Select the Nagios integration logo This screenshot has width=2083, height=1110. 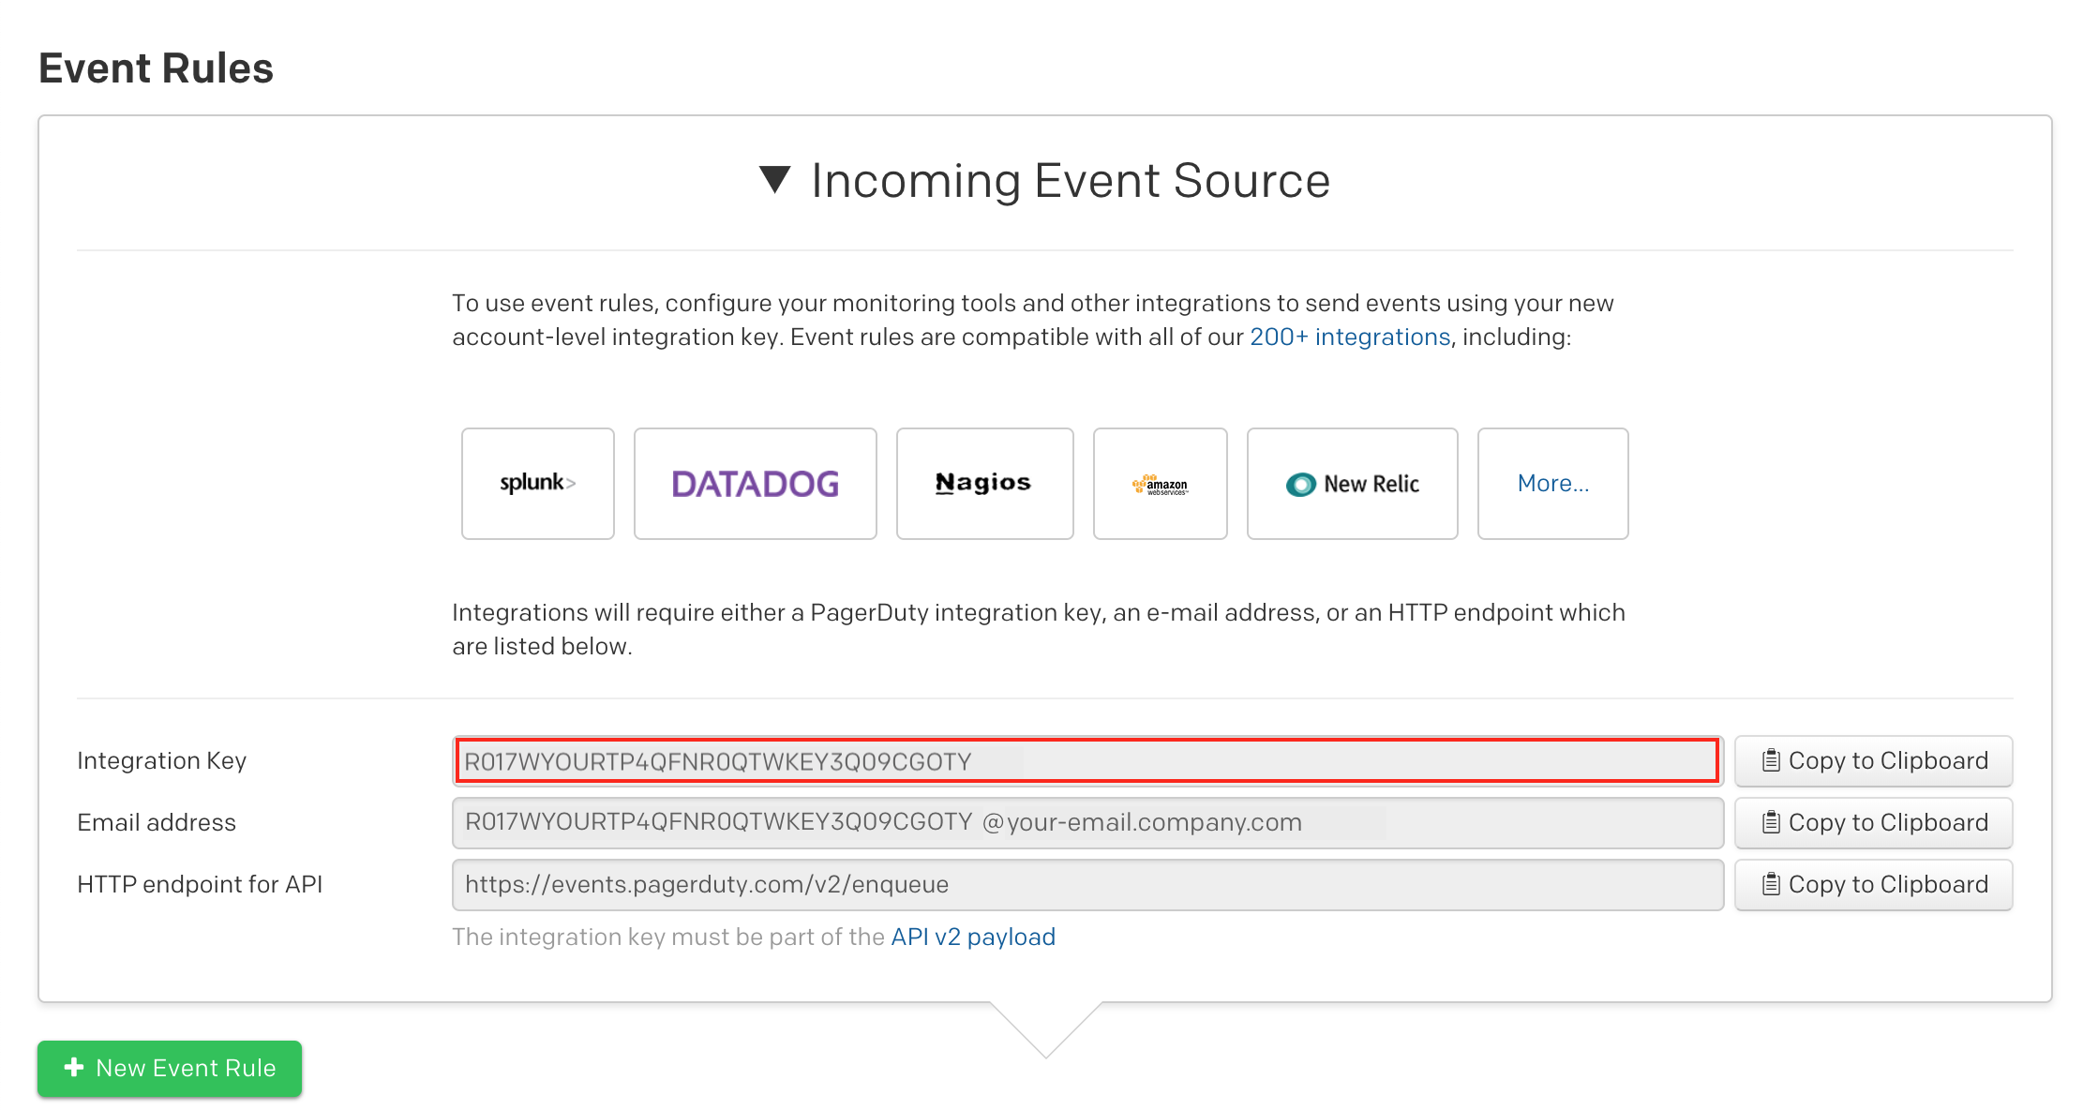coord(984,484)
